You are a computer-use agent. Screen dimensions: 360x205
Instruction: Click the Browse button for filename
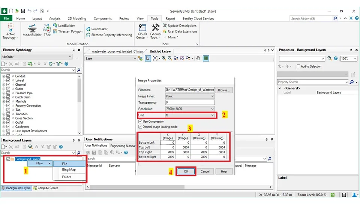(x=223, y=90)
